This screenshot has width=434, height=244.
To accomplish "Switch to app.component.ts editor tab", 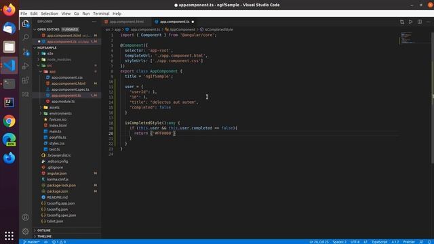I will (x=174, y=22).
